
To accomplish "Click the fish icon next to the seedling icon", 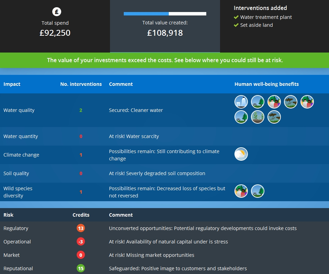I will click(x=274, y=117).
